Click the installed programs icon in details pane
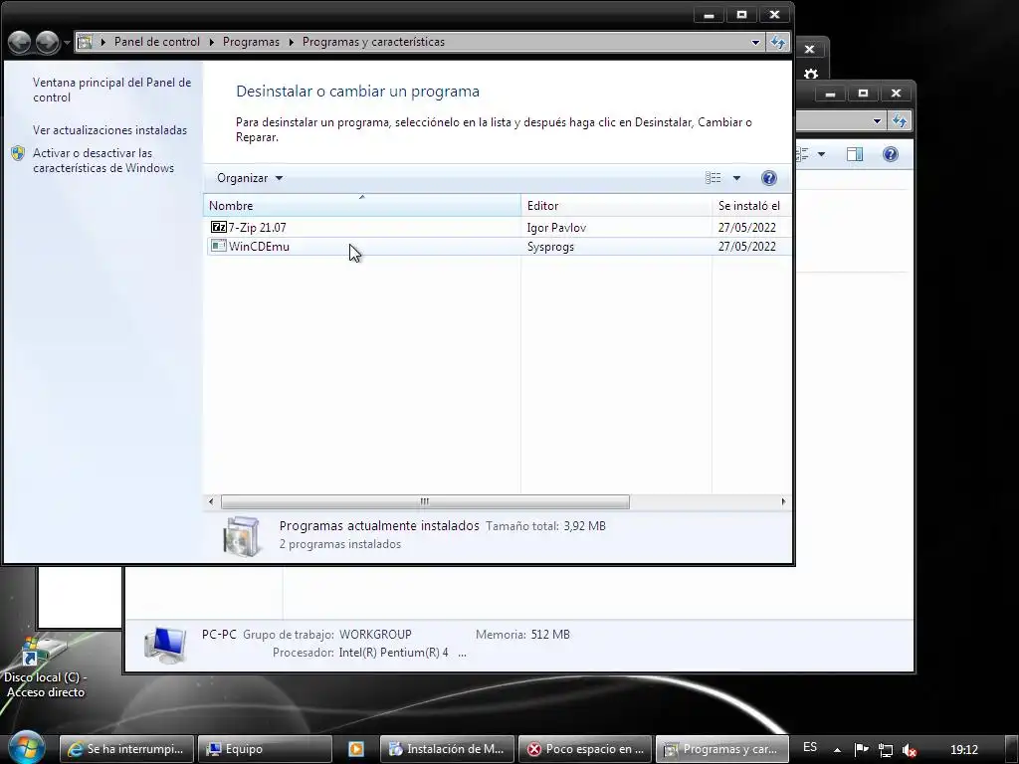Screen dimensions: 1019x764 click(241, 536)
